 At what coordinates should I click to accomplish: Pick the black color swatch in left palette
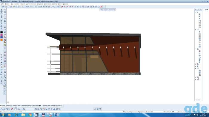[1, 32]
